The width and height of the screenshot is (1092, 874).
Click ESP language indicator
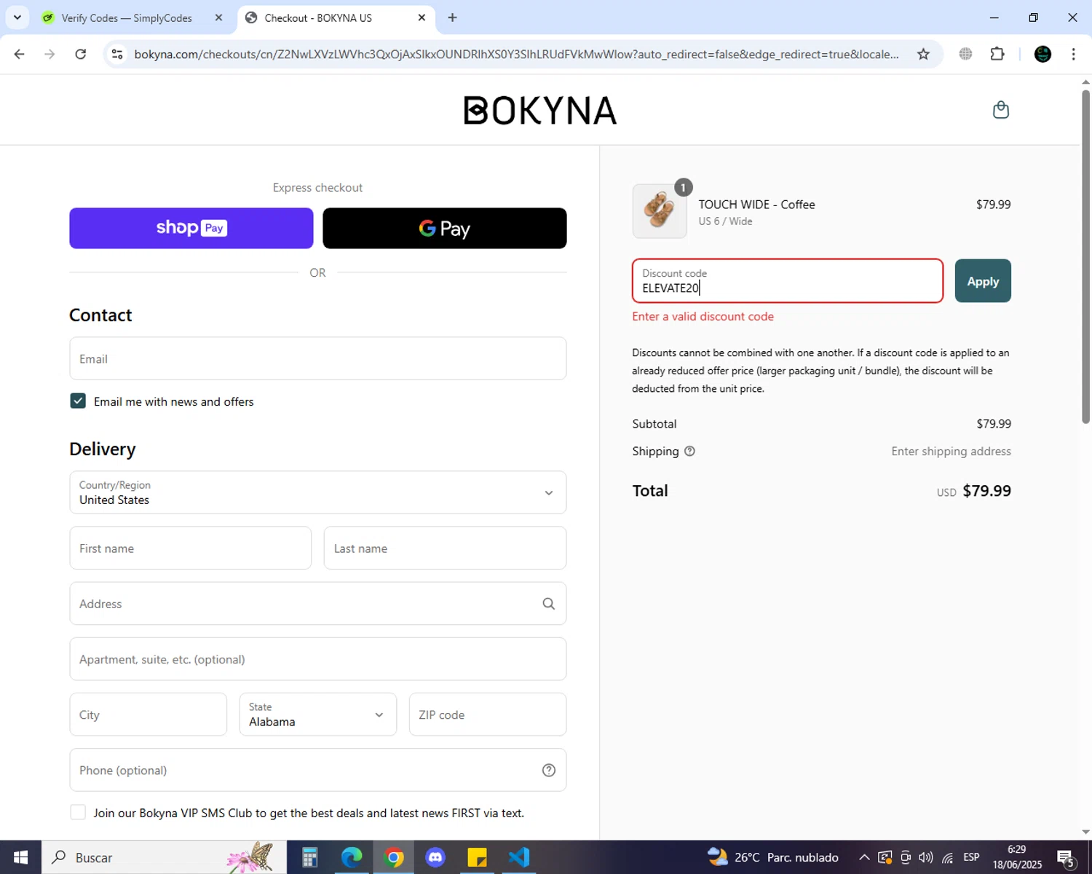(x=971, y=857)
